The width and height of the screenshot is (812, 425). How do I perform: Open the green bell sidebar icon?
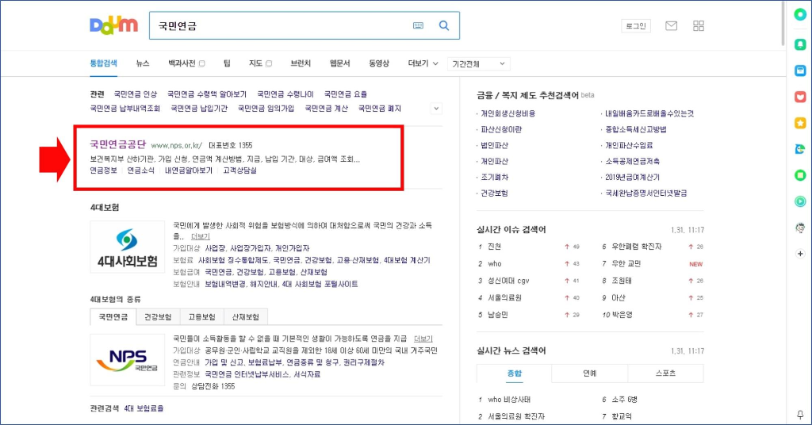point(800,44)
